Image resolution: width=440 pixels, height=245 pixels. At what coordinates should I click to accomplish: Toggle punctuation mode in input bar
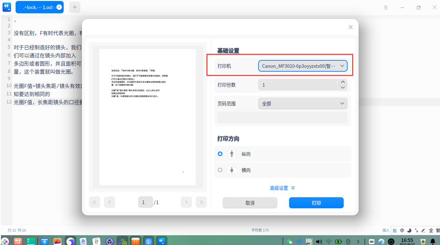coord(417,231)
